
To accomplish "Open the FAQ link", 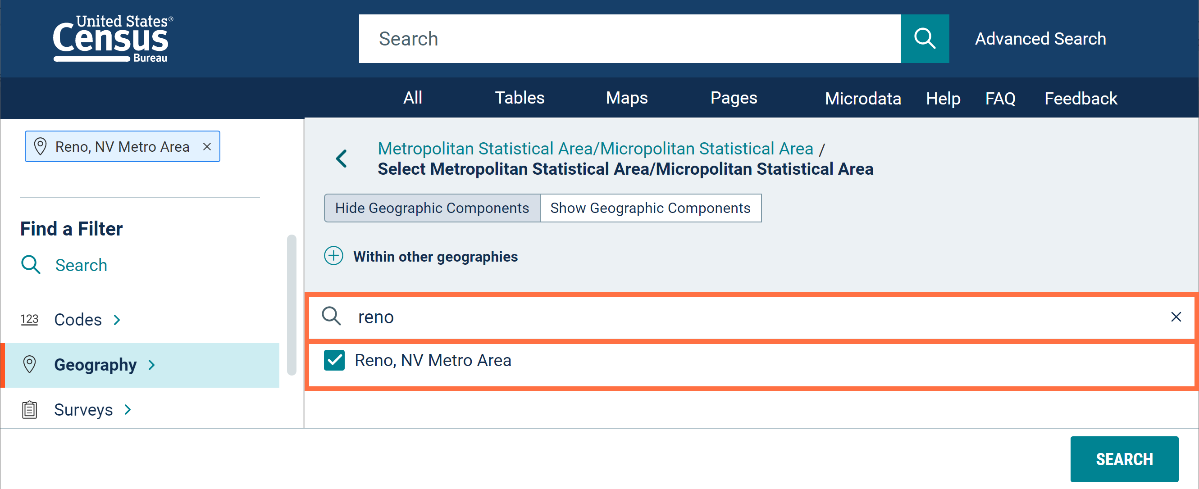I will coord(1000,99).
